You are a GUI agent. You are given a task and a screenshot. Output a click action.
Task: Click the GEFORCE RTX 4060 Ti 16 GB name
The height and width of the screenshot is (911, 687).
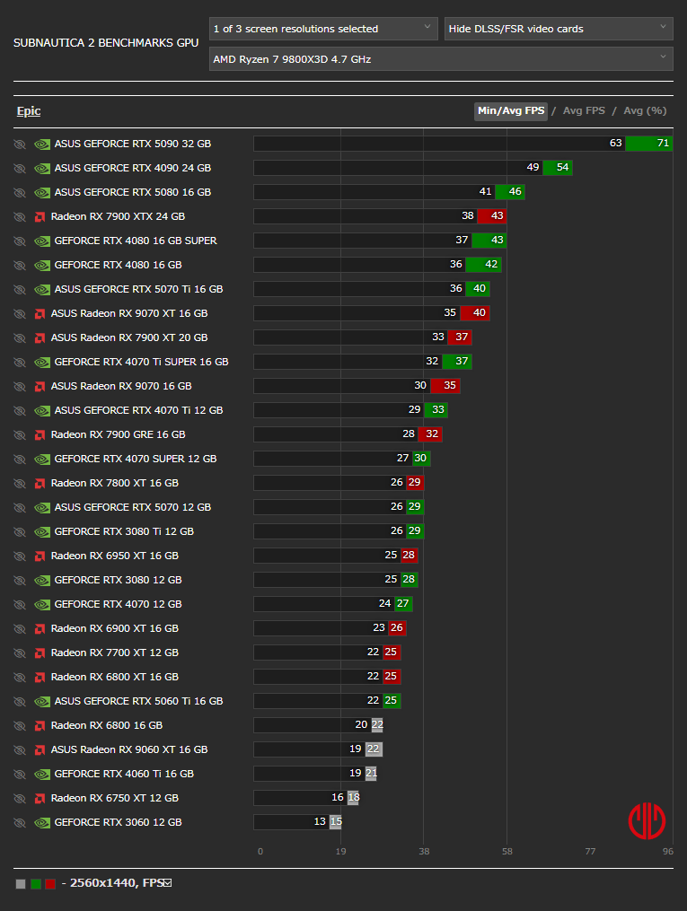[x=124, y=774]
